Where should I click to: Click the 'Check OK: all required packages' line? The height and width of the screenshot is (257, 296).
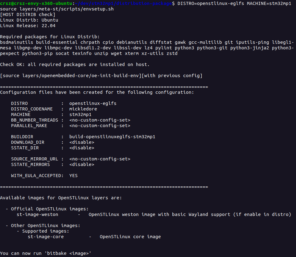[75, 64]
